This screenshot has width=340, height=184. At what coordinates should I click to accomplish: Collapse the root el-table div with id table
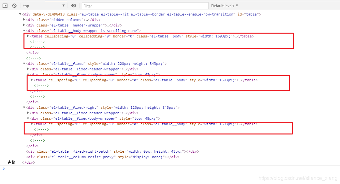[20, 14]
